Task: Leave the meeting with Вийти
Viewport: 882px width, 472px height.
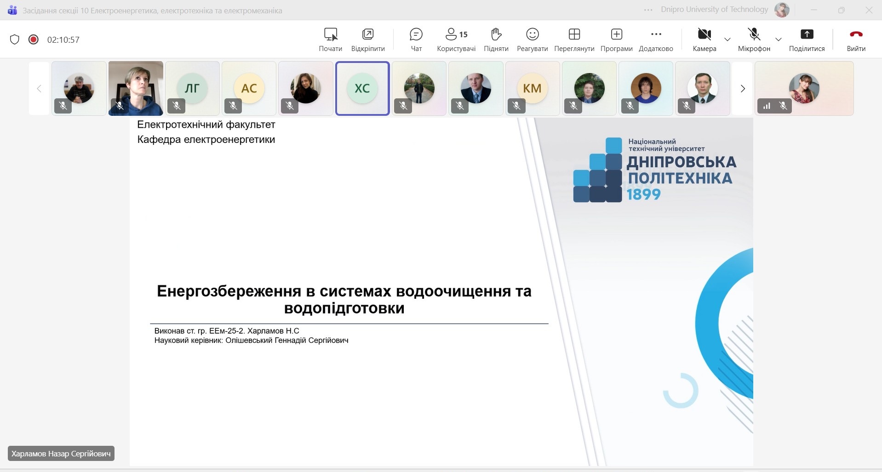Action: (x=856, y=40)
